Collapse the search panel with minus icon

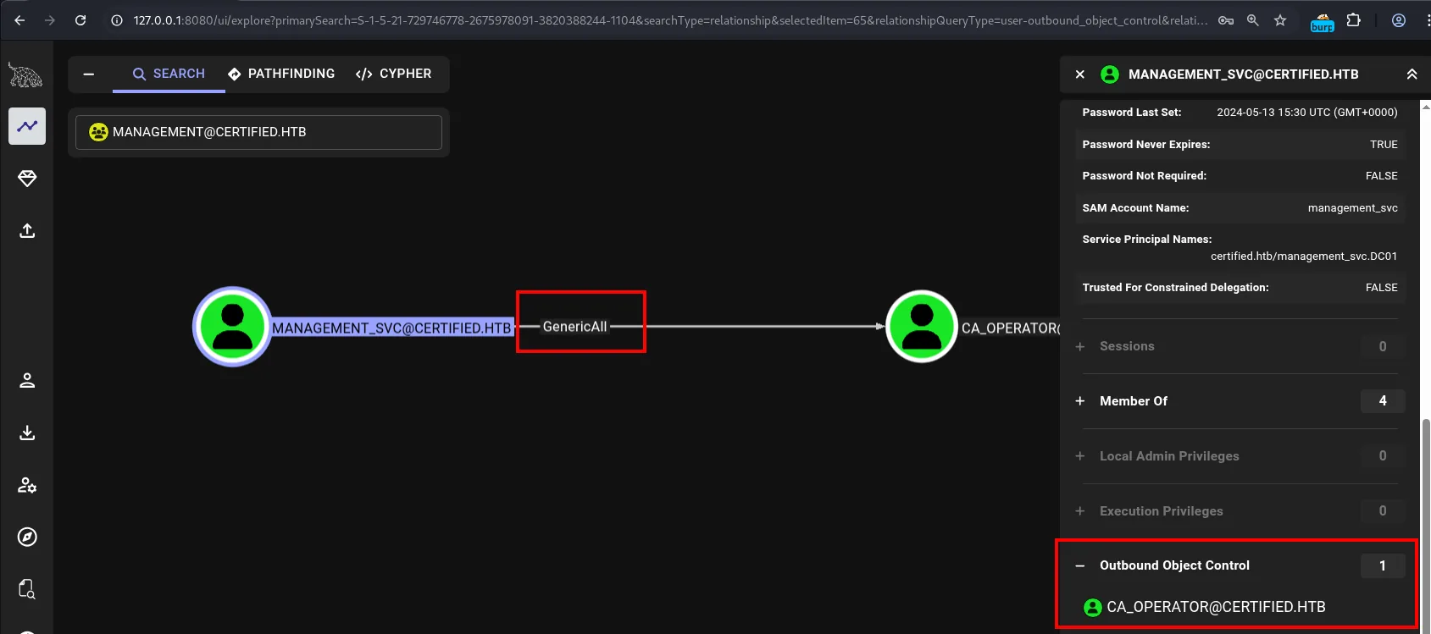(89, 74)
